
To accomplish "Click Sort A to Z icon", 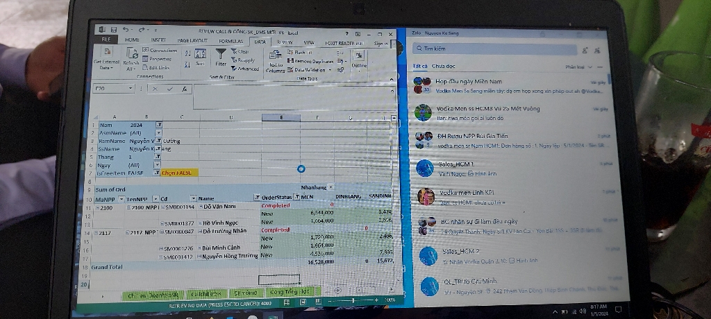I will tap(187, 53).
